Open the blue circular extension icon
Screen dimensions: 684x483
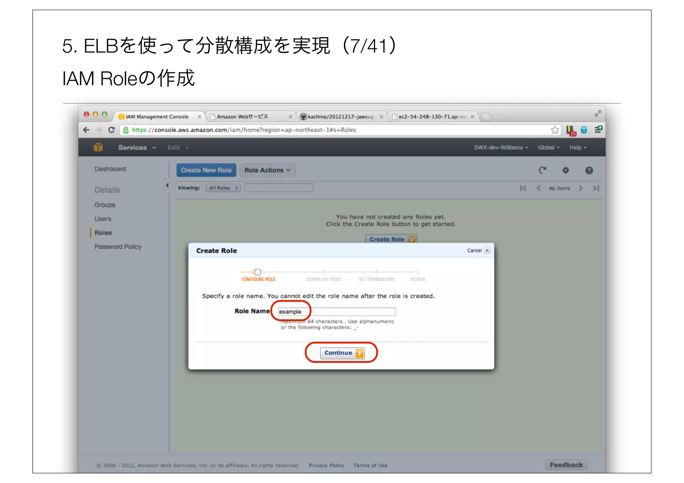(x=584, y=130)
